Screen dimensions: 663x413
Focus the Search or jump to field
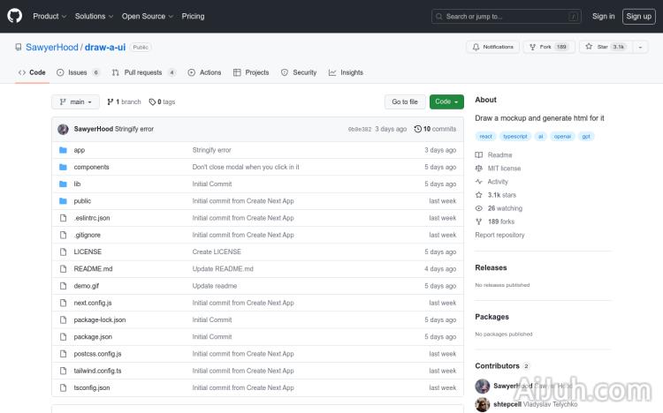(x=507, y=16)
